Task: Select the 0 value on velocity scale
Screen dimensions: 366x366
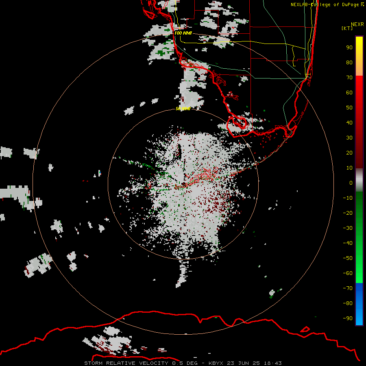Action: pos(351,183)
